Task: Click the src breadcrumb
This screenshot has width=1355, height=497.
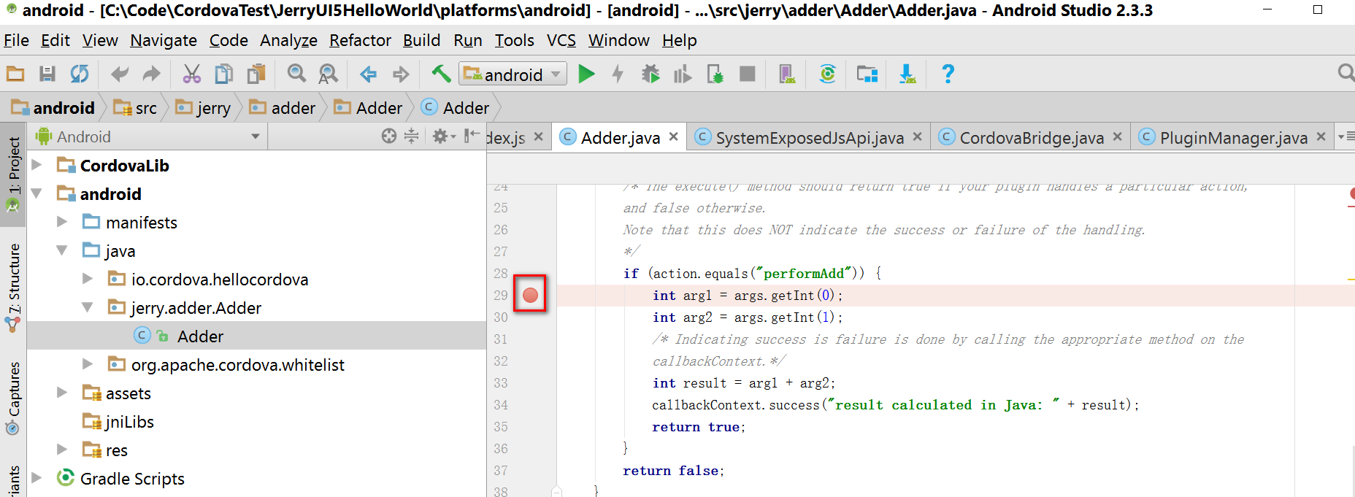Action: [136, 108]
